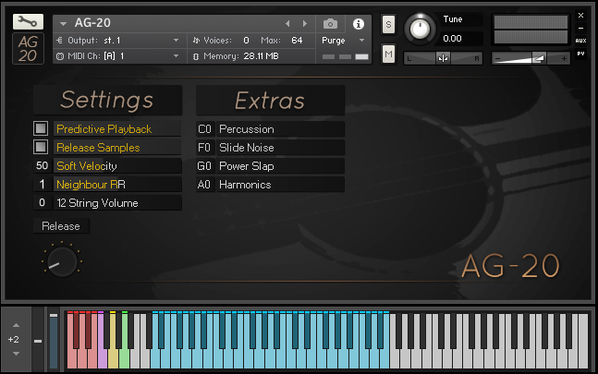Screen dimensions: 598x374
Task: Click the wrench edit instrument icon
Action: pyautogui.click(x=28, y=21)
